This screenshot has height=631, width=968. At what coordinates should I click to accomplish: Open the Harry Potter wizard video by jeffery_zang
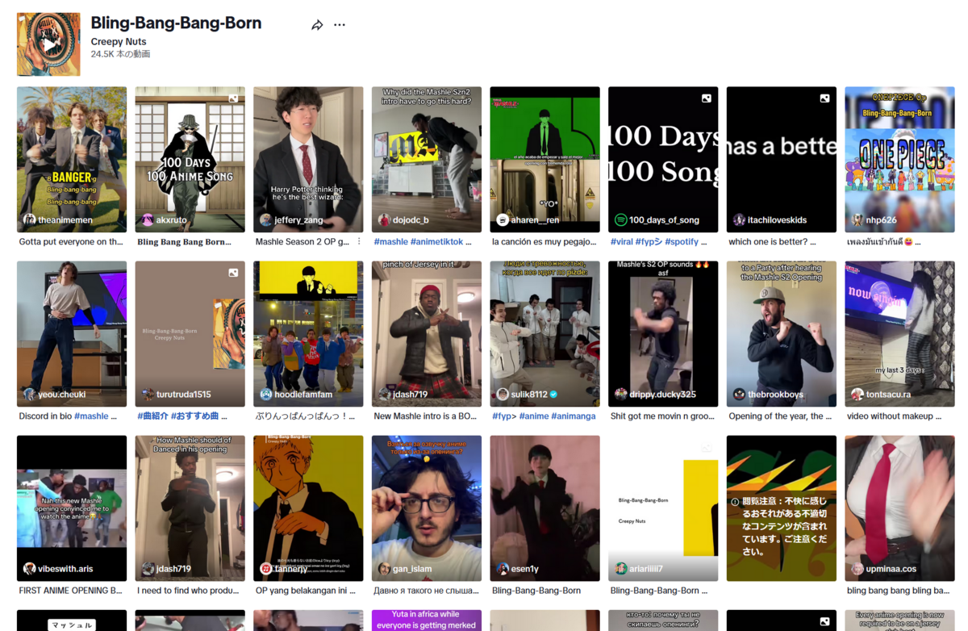[x=308, y=159]
